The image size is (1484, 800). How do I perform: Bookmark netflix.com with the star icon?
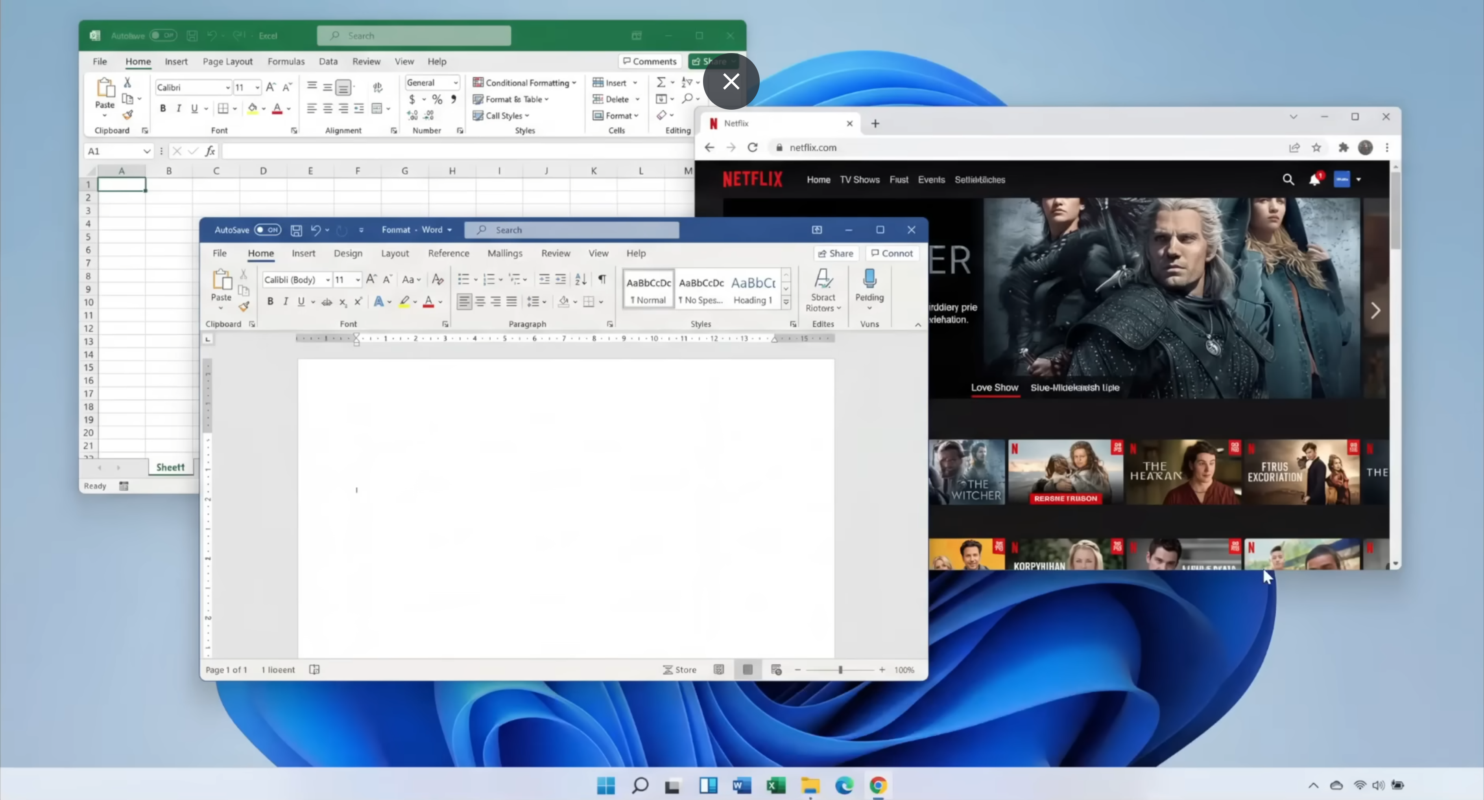[x=1316, y=147]
